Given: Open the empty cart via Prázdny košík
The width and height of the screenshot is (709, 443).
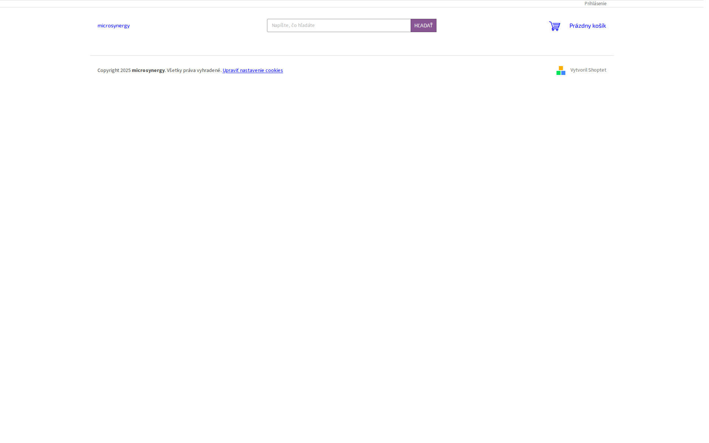Looking at the screenshot, I should pos(588,26).
